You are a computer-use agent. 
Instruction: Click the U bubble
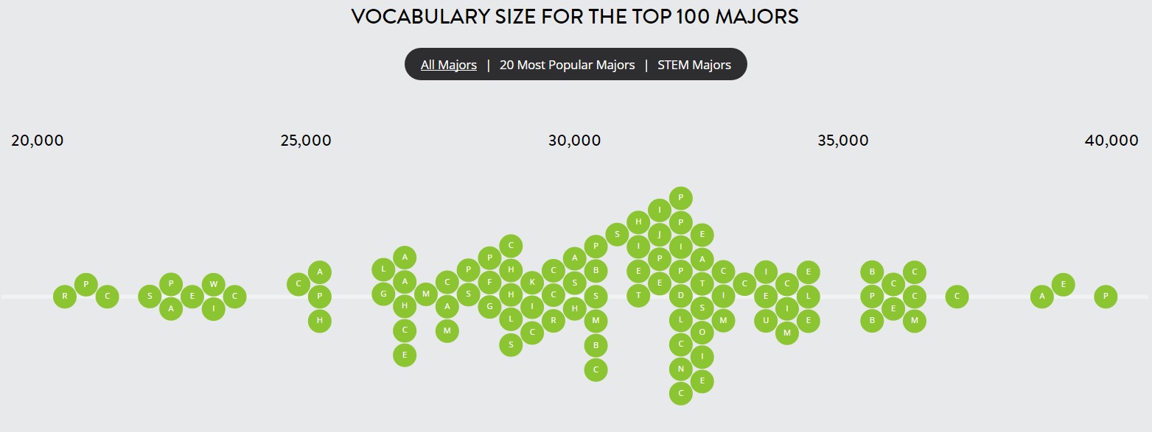click(x=767, y=320)
